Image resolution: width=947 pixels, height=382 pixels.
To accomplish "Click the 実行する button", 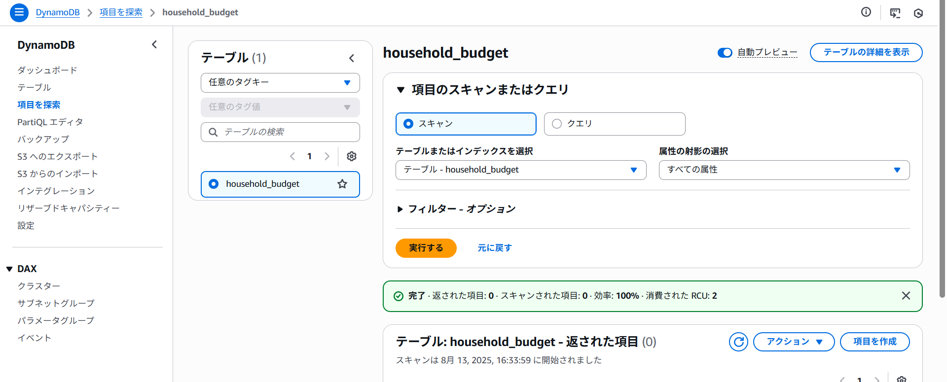I will tap(426, 248).
